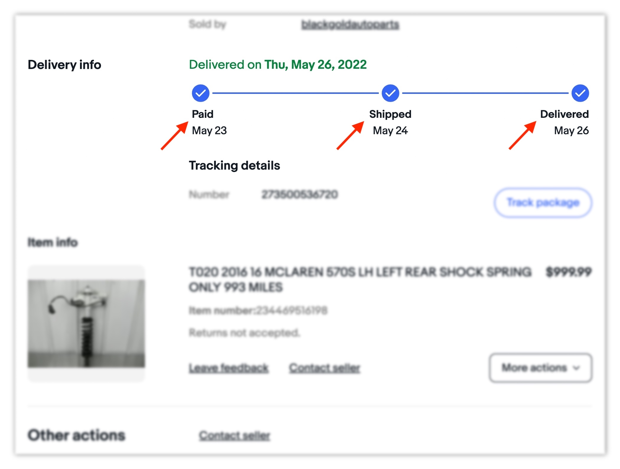
Task: Click the Paid step checkmark icon
Action: [x=200, y=93]
